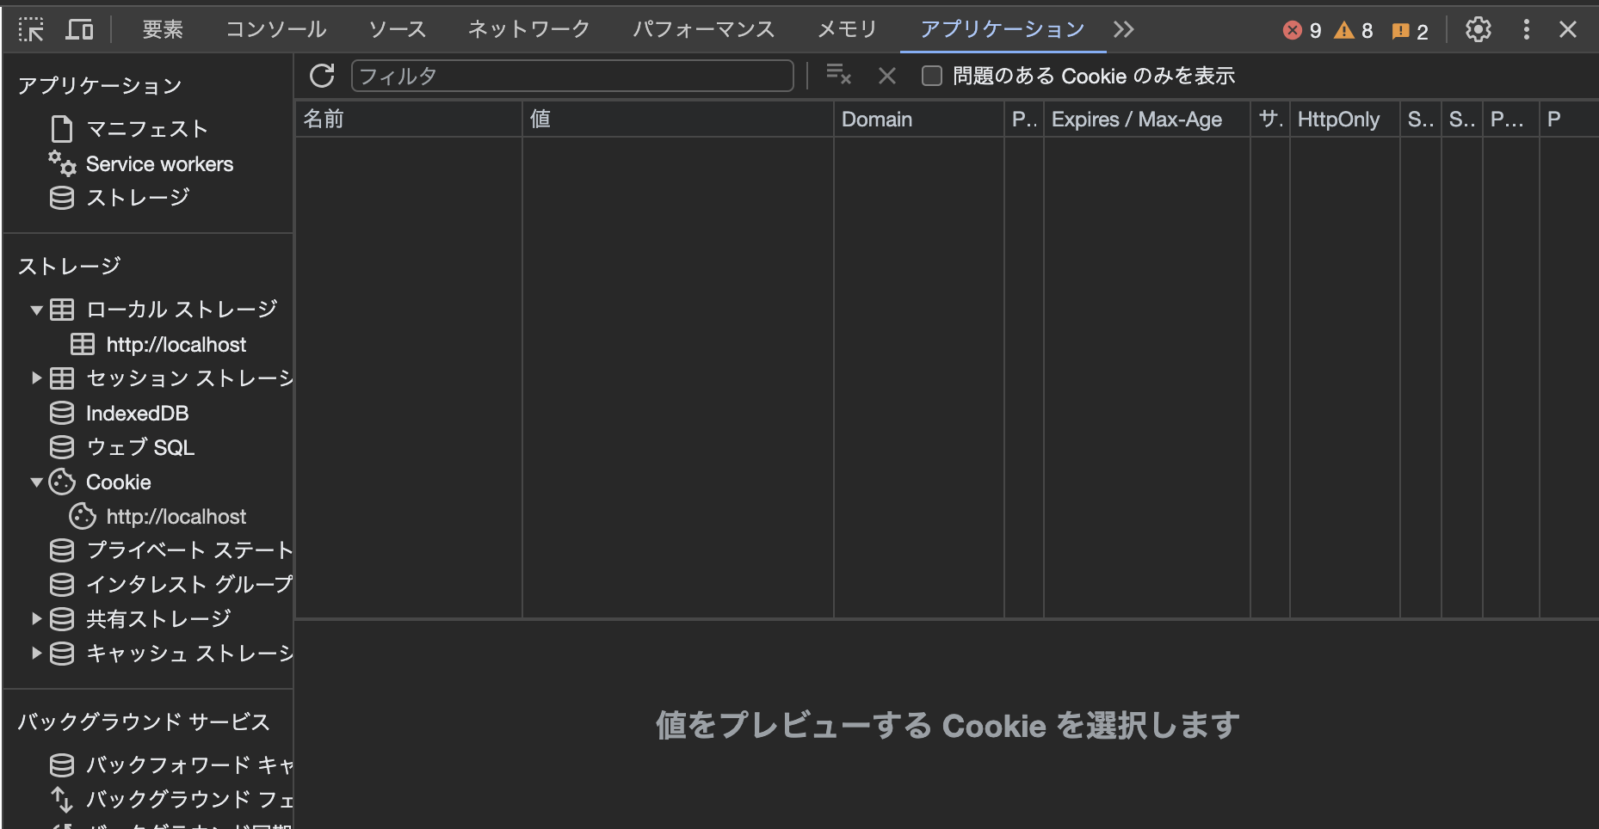The height and width of the screenshot is (829, 1599).
Task: Toggle the device emulation mode
Action: 80,28
